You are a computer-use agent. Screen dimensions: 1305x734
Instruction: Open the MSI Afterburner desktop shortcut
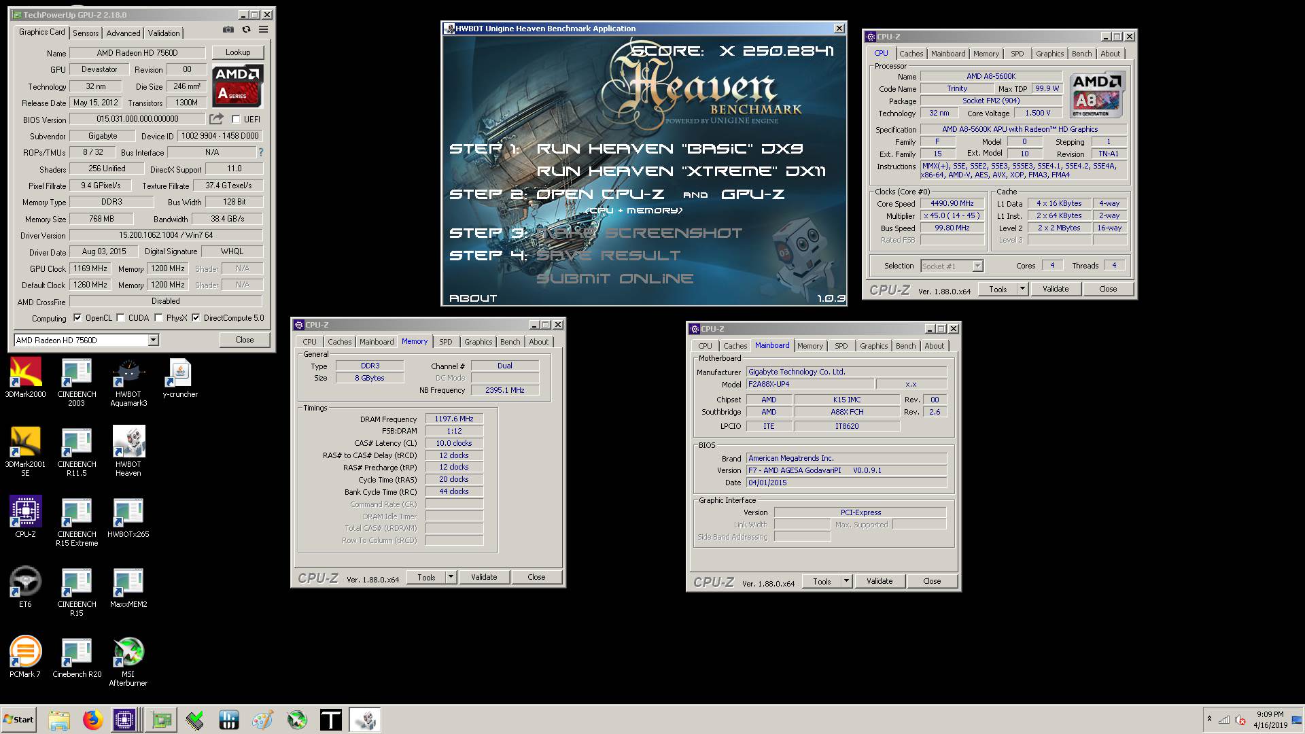pyautogui.click(x=128, y=661)
